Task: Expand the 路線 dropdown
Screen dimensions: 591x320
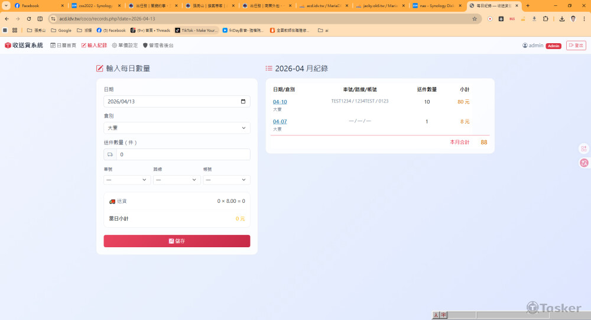Action: click(177, 180)
